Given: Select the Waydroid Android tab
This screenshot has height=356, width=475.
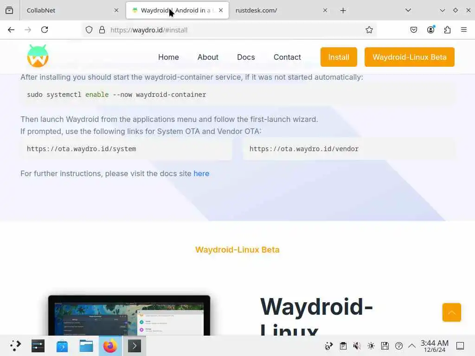Looking at the screenshot, I should click(x=177, y=10).
